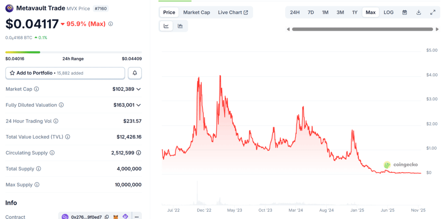
Task: Open Live Chart external link
Action: pos(233,12)
